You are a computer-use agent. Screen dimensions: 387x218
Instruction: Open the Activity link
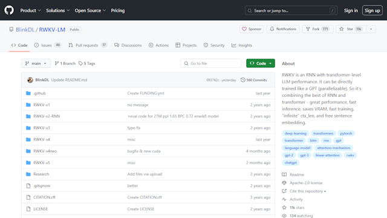[293, 199]
